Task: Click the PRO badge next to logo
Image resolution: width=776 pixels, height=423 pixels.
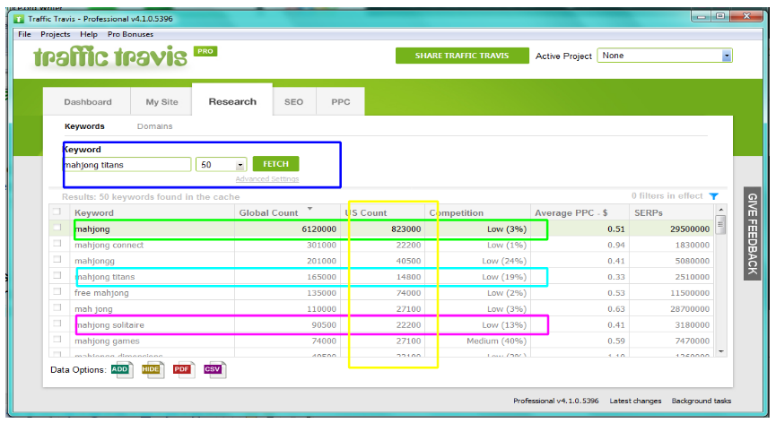Action: pos(205,51)
